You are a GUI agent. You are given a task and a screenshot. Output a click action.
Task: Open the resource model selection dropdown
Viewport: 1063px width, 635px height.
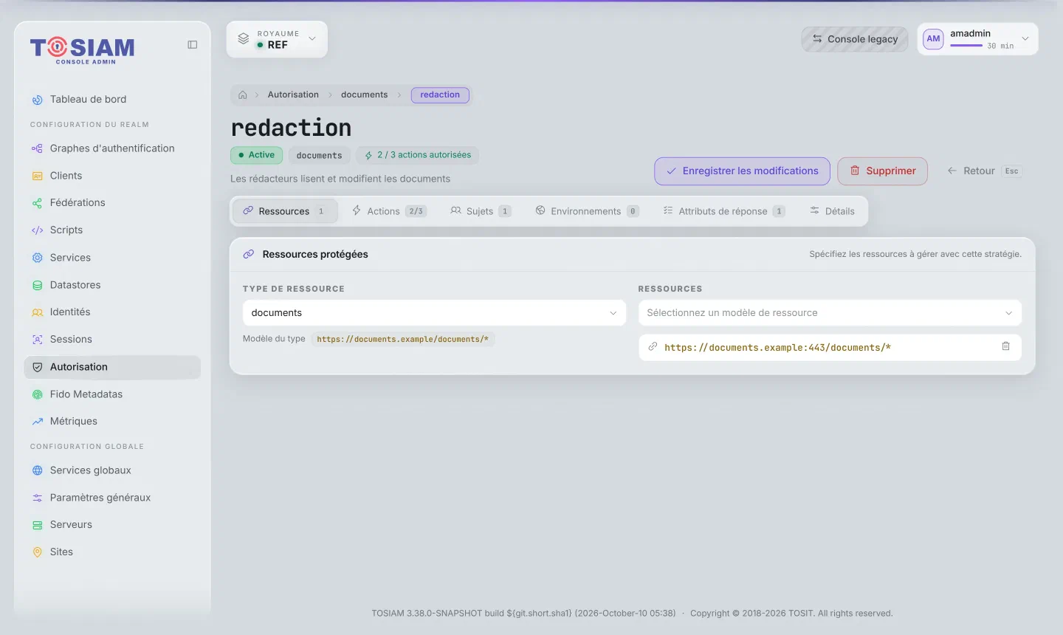point(830,313)
